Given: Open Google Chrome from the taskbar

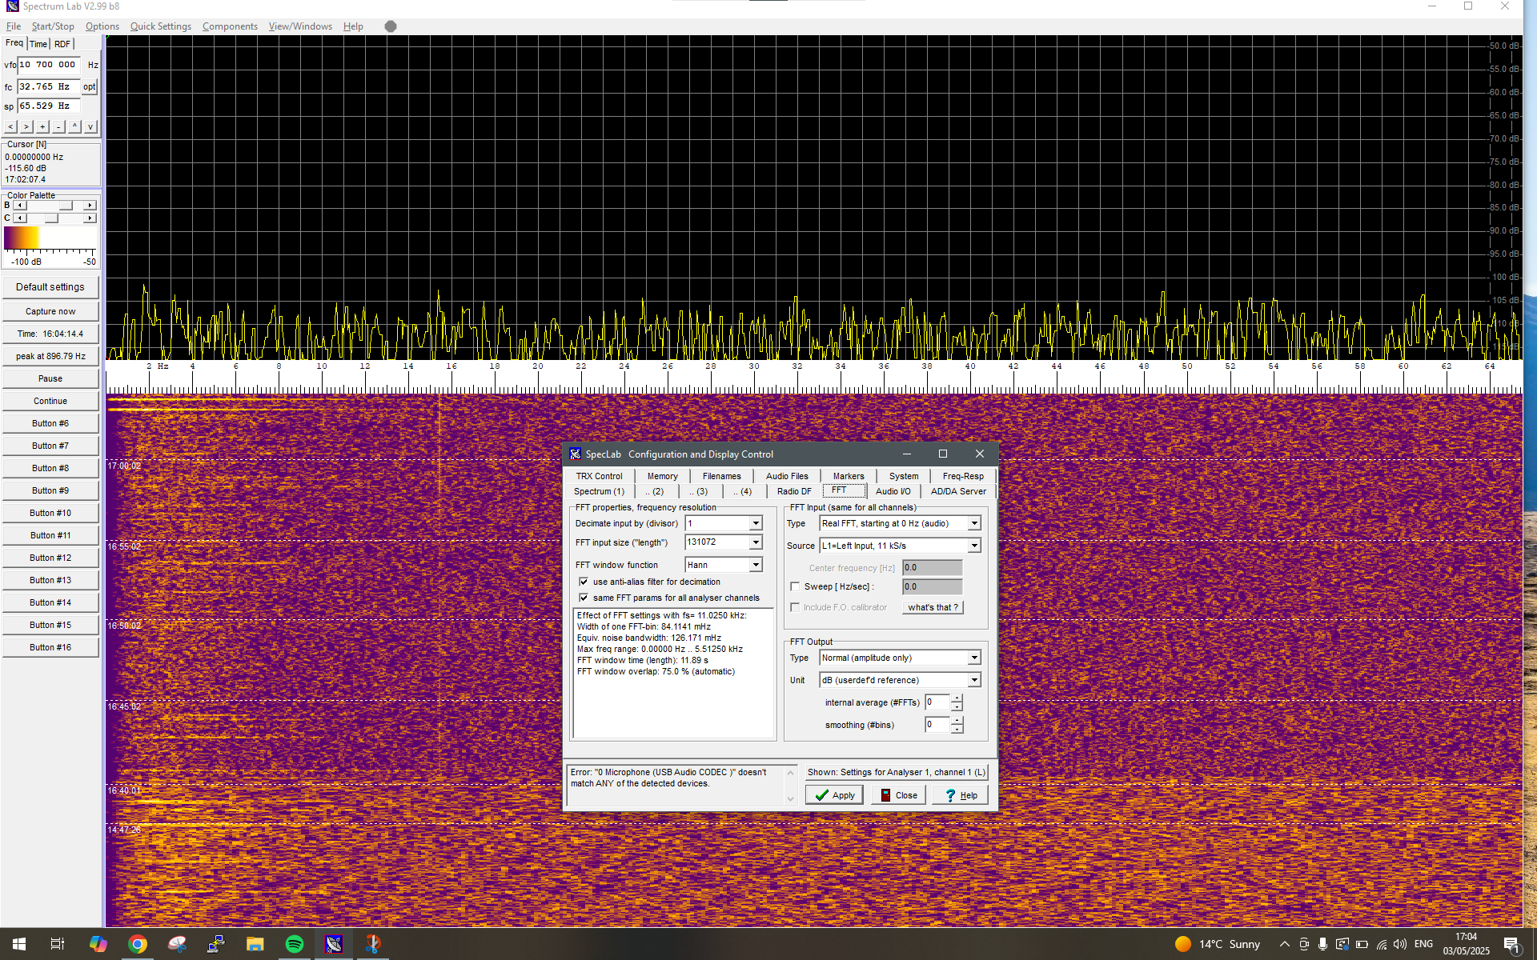Looking at the screenshot, I should (138, 944).
